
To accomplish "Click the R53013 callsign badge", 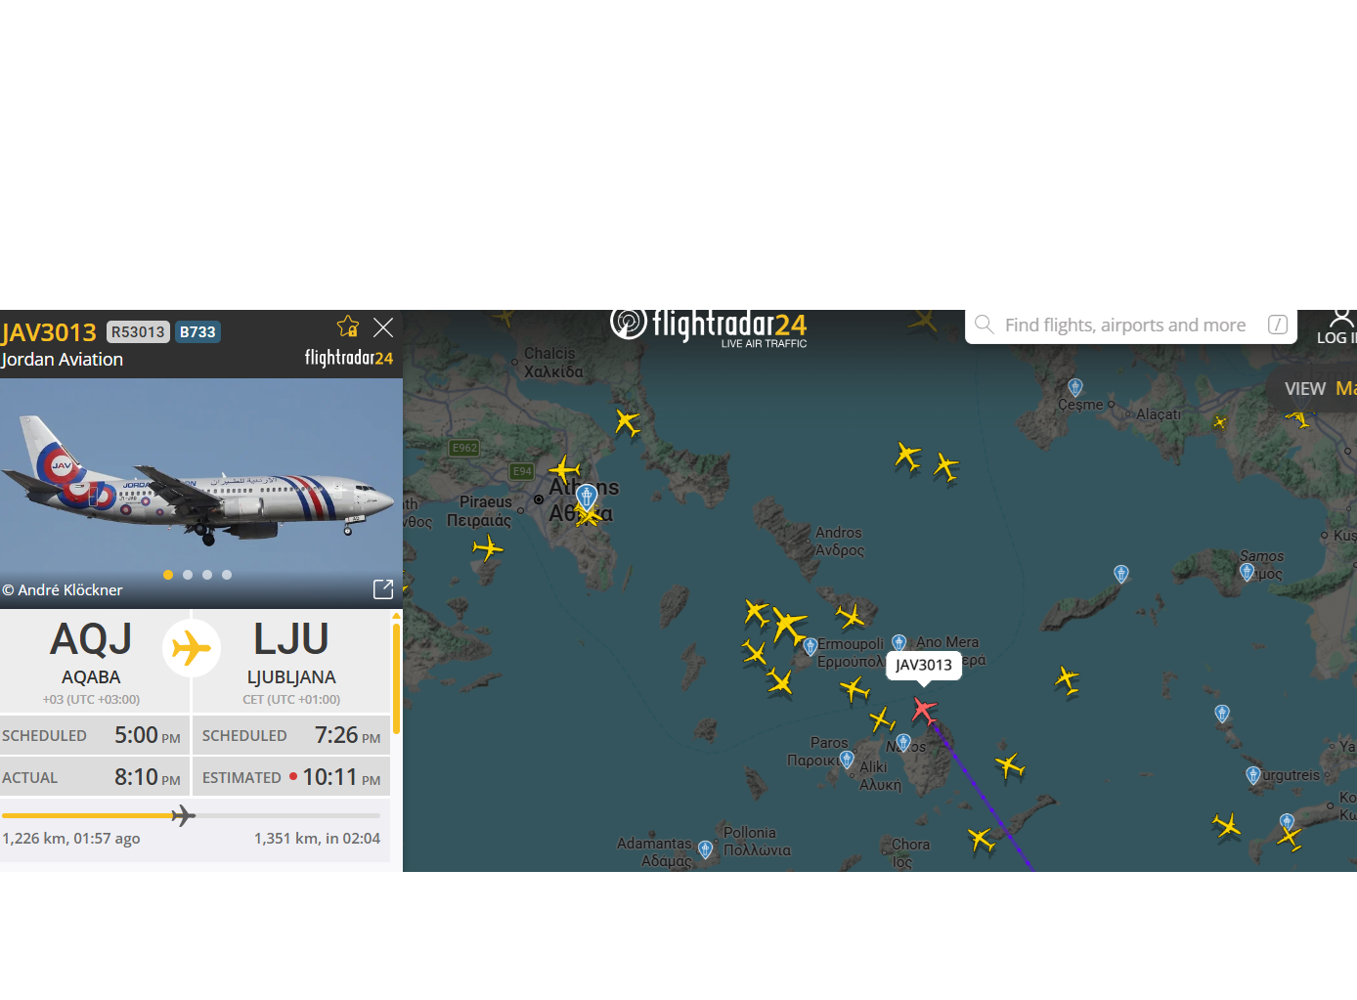I will (x=138, y=332).
